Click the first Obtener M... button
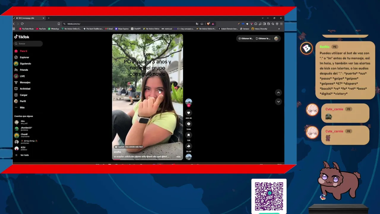This screenshot has height=214, width=380. point(246,38)
